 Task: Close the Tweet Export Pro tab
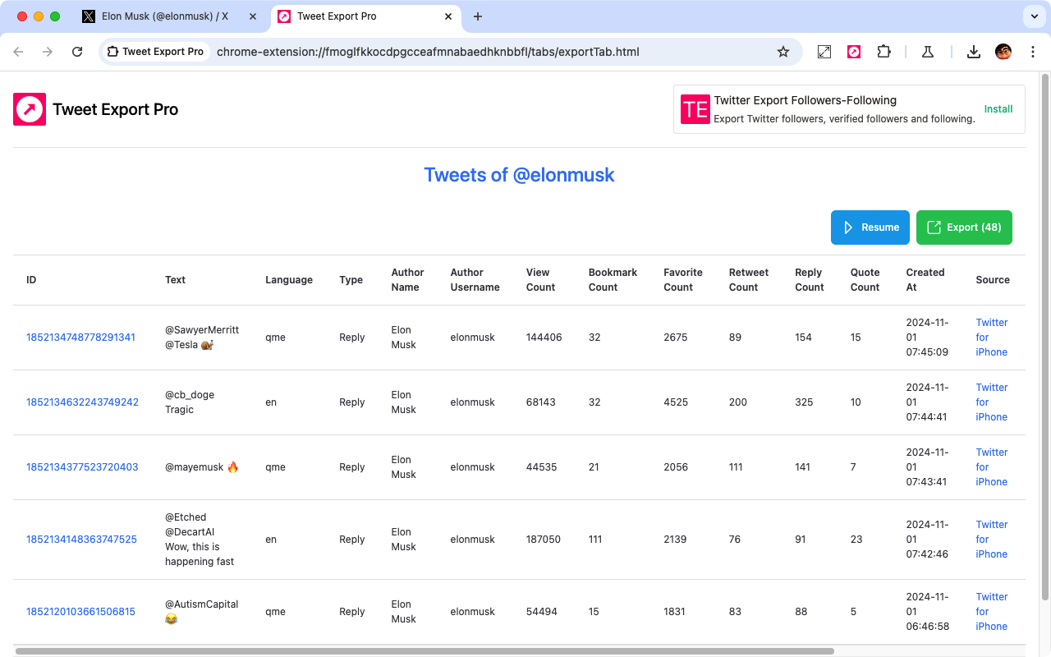[448, 16]
